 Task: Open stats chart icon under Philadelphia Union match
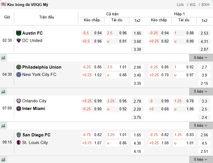[3, 92]
